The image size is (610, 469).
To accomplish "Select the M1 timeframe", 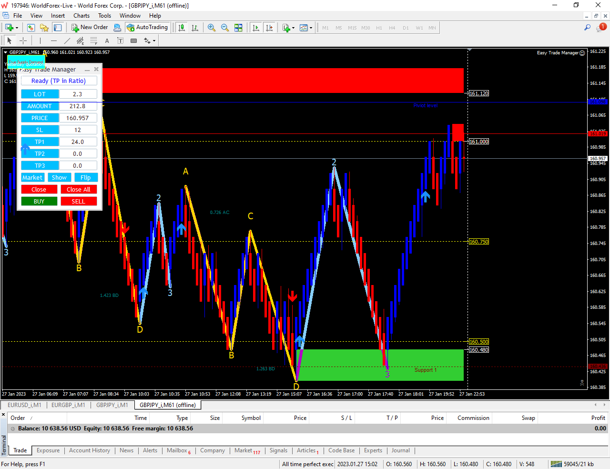I will tap(325, 28).
